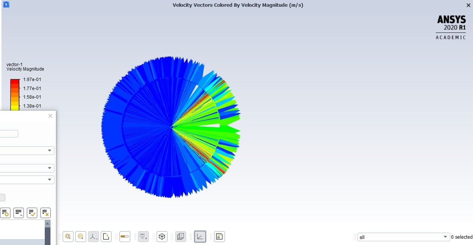473x245 pixels.
Task: Click the list filter icon with yellow circle
Action: click(5, 213)
